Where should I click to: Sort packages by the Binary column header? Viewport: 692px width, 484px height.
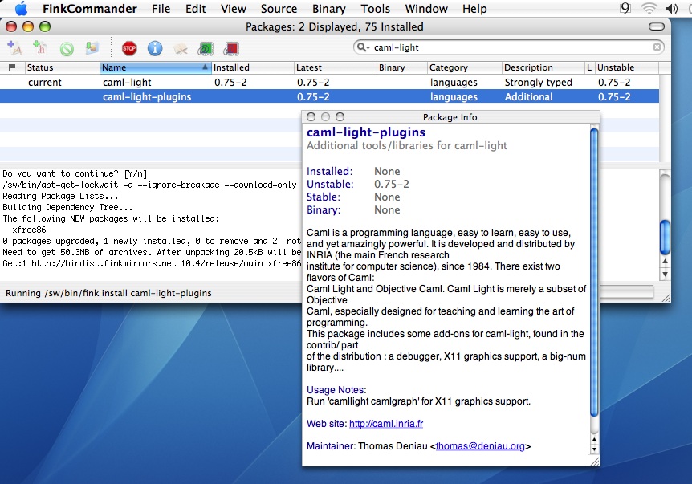pos(402,67)
